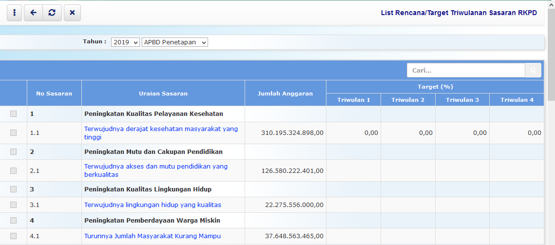Screen dimensions: 555x245
Task: Click link Terwujudnya lingkungan hidup yang kualitas
Action: click(x=153, y=205)
